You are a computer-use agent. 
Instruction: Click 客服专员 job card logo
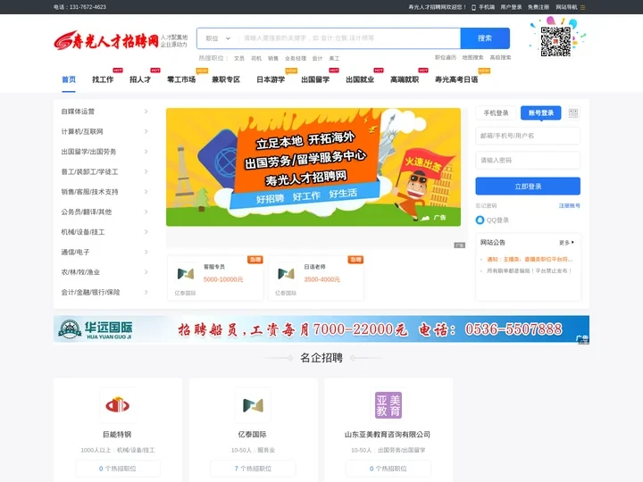(186, 273)
